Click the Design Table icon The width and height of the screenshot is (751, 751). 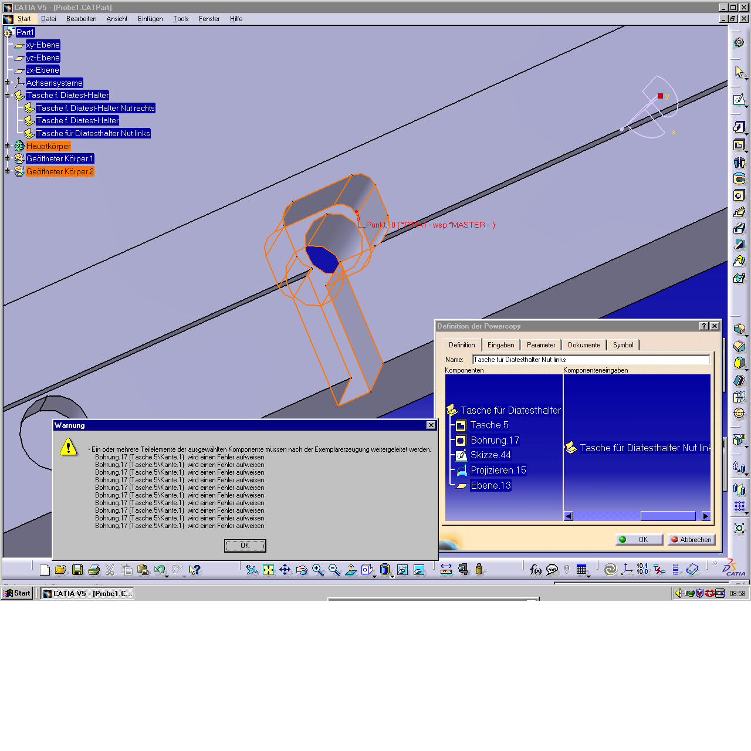click(x=582, y=570)
